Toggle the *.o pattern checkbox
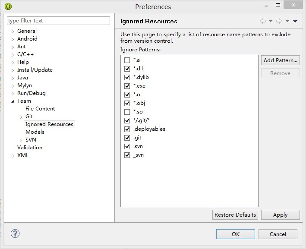The width and height of the screenshot is (306, 249). (x=127, y=95)
